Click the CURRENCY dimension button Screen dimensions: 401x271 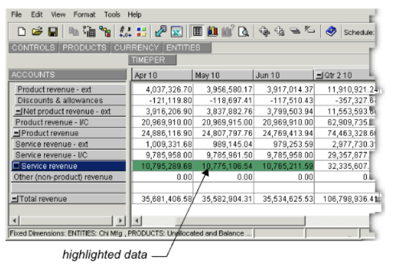pos(136,47)
